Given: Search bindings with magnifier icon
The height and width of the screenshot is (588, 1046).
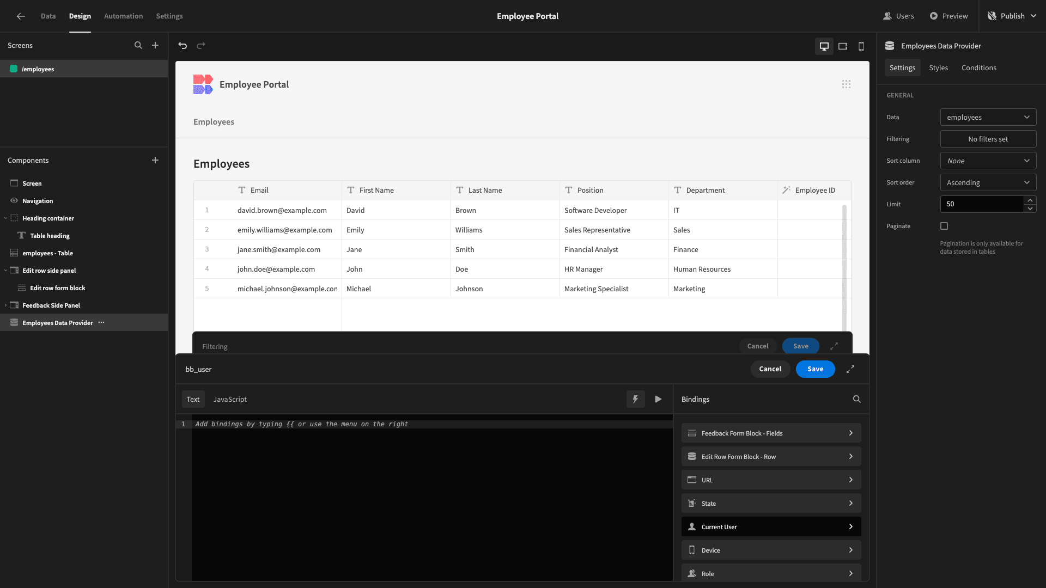Looking at the screenshot, I should click(x=856, y=399).
